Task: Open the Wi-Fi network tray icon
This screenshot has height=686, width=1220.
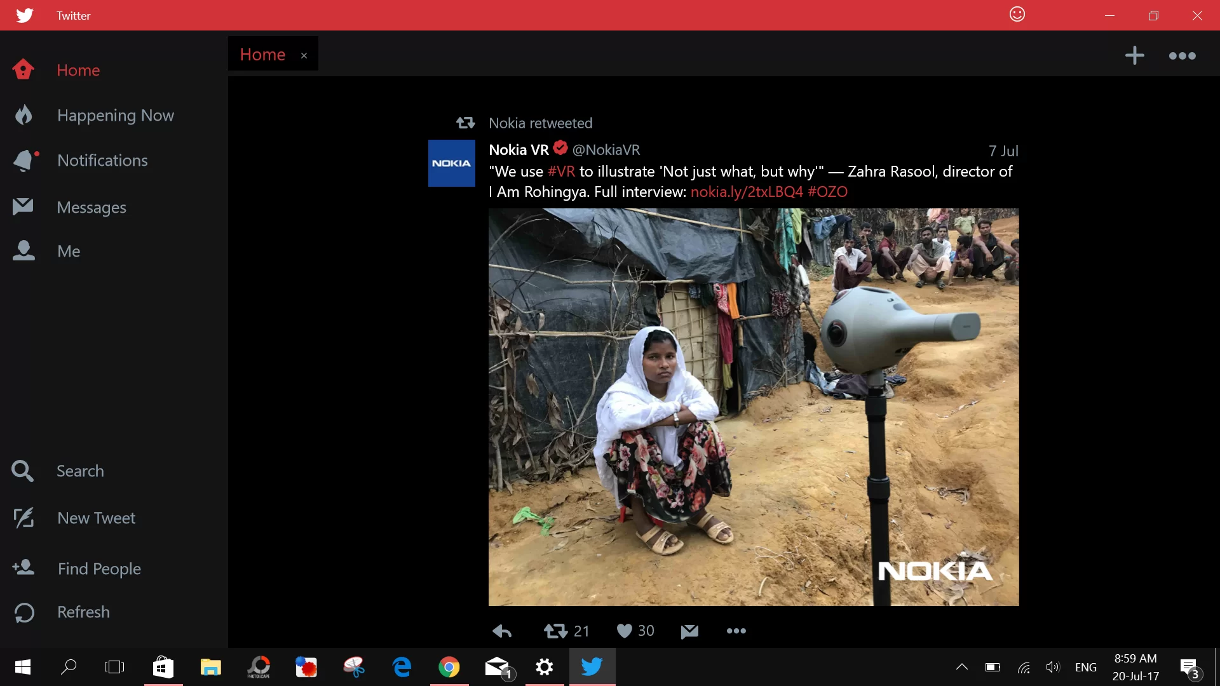Action: pyautogui.click(x=1024, y=667)
